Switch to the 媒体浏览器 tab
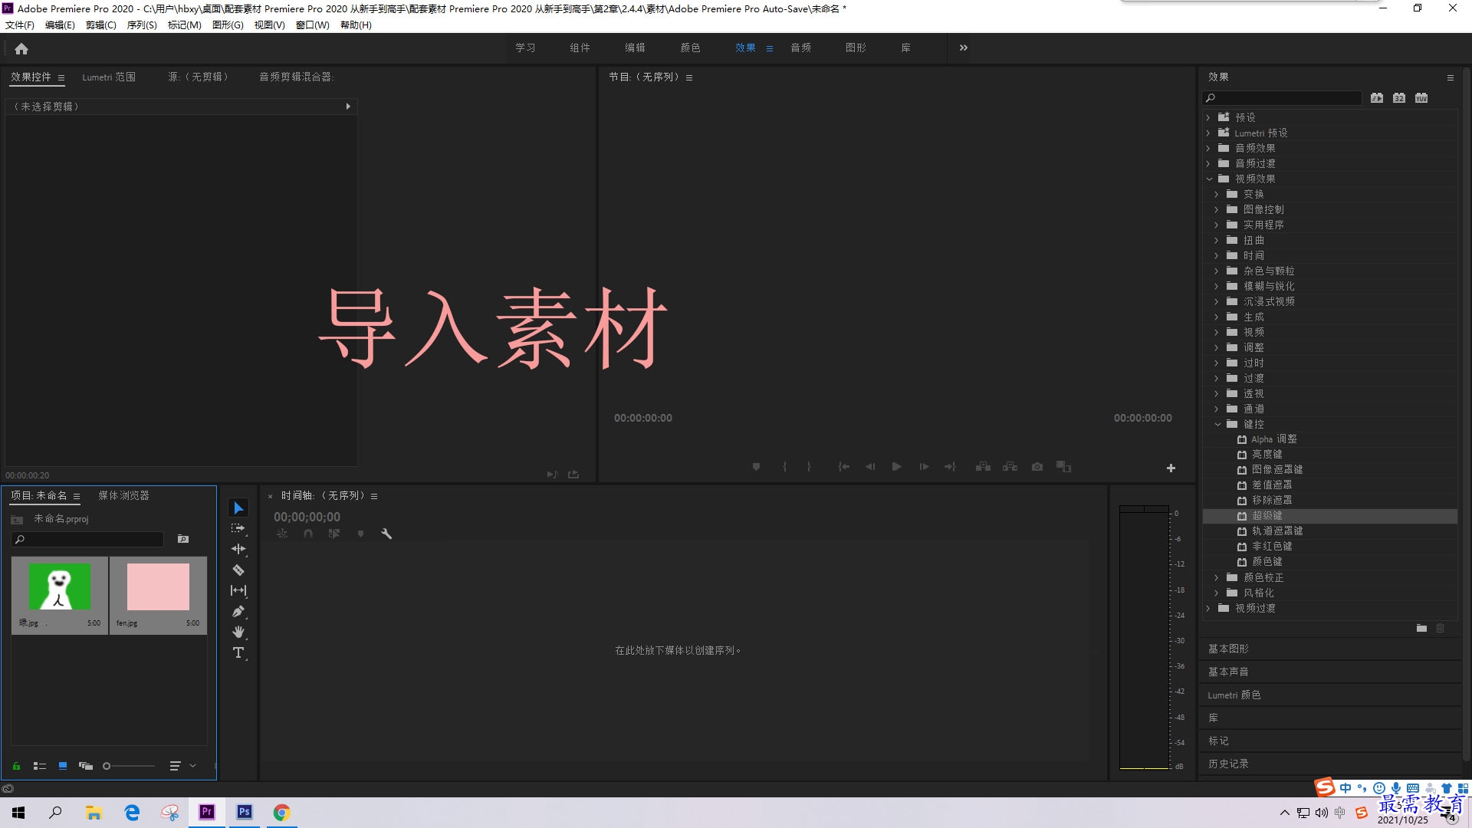The height and width of the screenshot is (828, 1472). click(123, 495)
